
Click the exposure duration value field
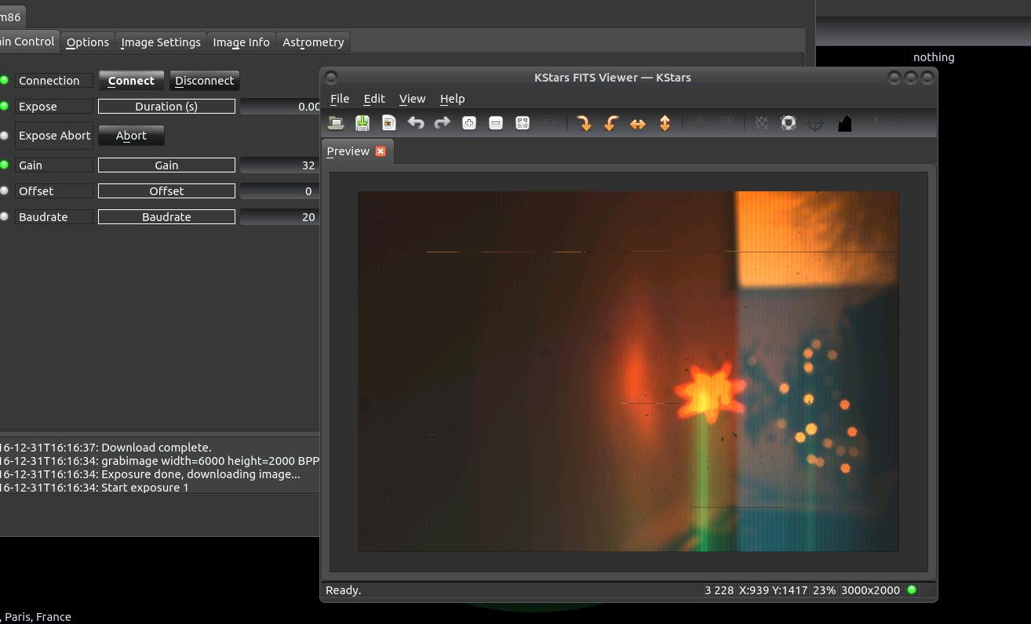point(280,107)
